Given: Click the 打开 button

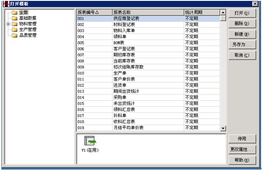Looking at the screenshot, I should pos(242,13).
